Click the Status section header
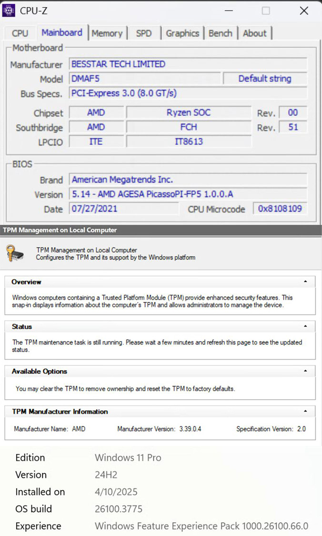 tap(160, 326)
